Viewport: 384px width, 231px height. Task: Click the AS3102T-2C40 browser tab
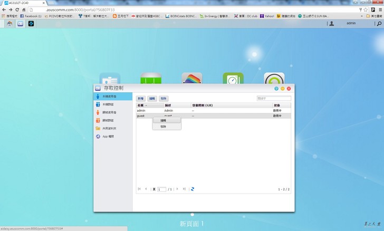coord(24,3)
